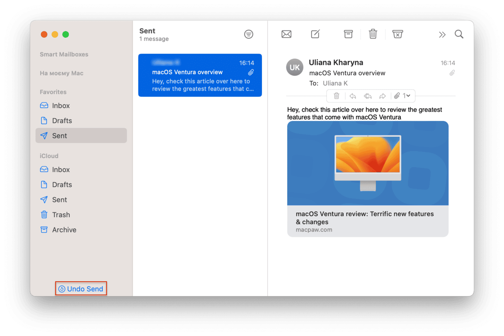Select the macOS Ventura overview message in the list
The image size is (504, 336).
200,75
